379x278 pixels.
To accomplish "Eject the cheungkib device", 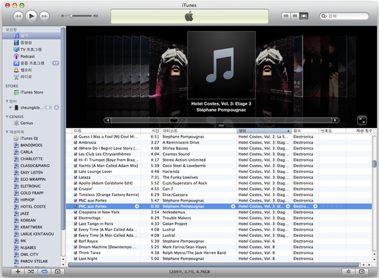I will coord(57,107).
